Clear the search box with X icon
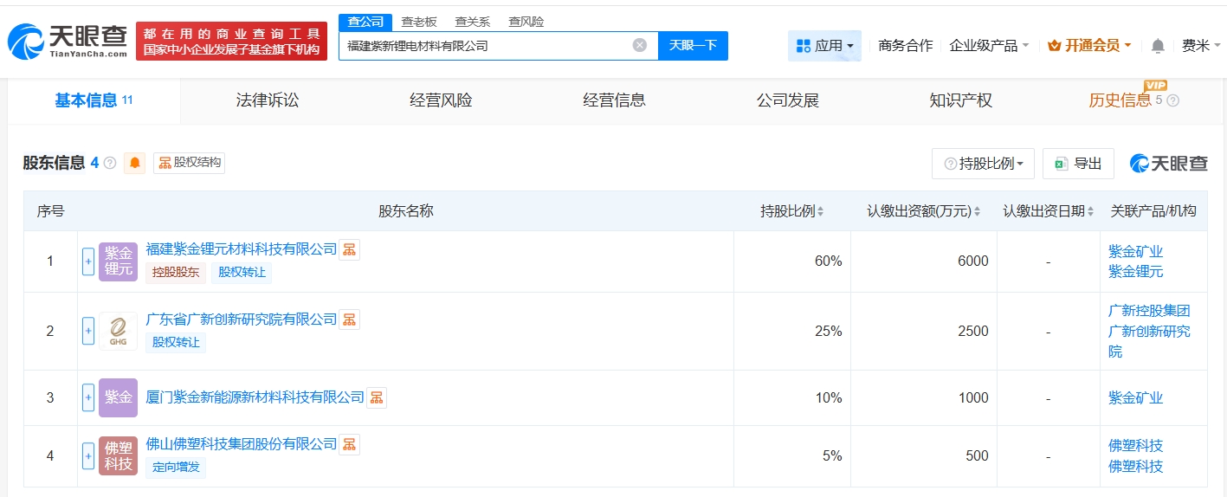 tap(639, 46)
